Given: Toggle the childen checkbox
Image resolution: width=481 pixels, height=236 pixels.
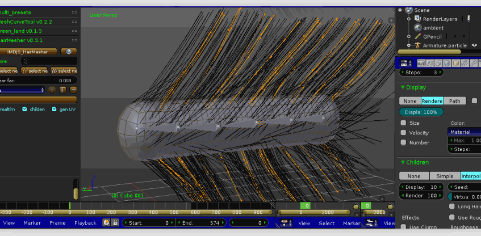Looking at the screenshot, I should point(24,109).
